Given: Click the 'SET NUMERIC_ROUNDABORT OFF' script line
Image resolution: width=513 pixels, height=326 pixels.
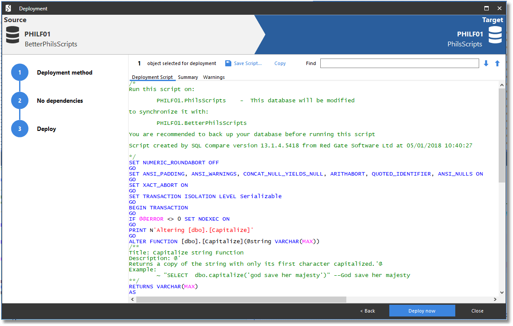Looking at the screenshot, I should (174, 163).
